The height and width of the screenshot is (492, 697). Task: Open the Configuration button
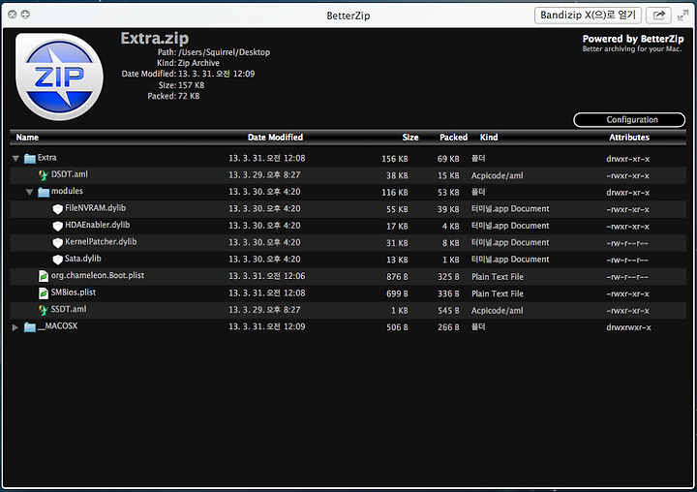[629, 120]
